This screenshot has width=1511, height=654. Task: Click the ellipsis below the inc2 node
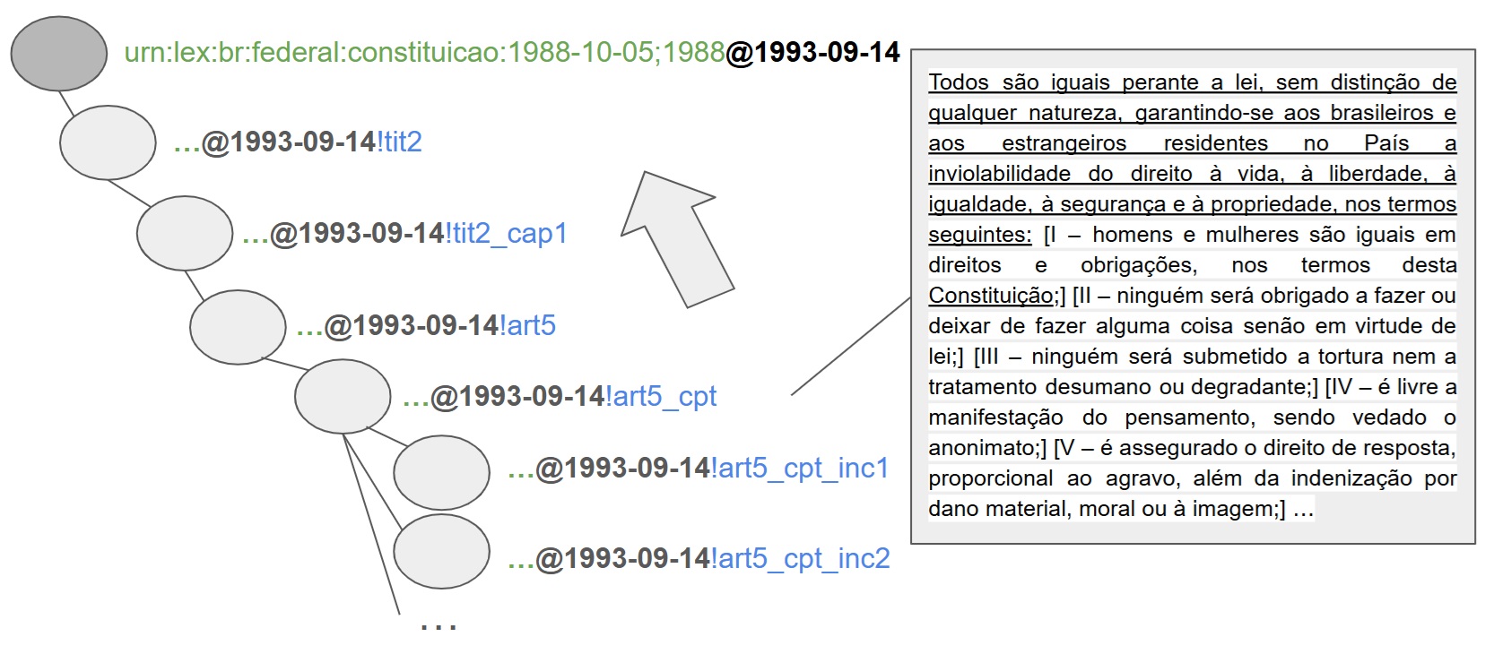(x=439, y=626)
